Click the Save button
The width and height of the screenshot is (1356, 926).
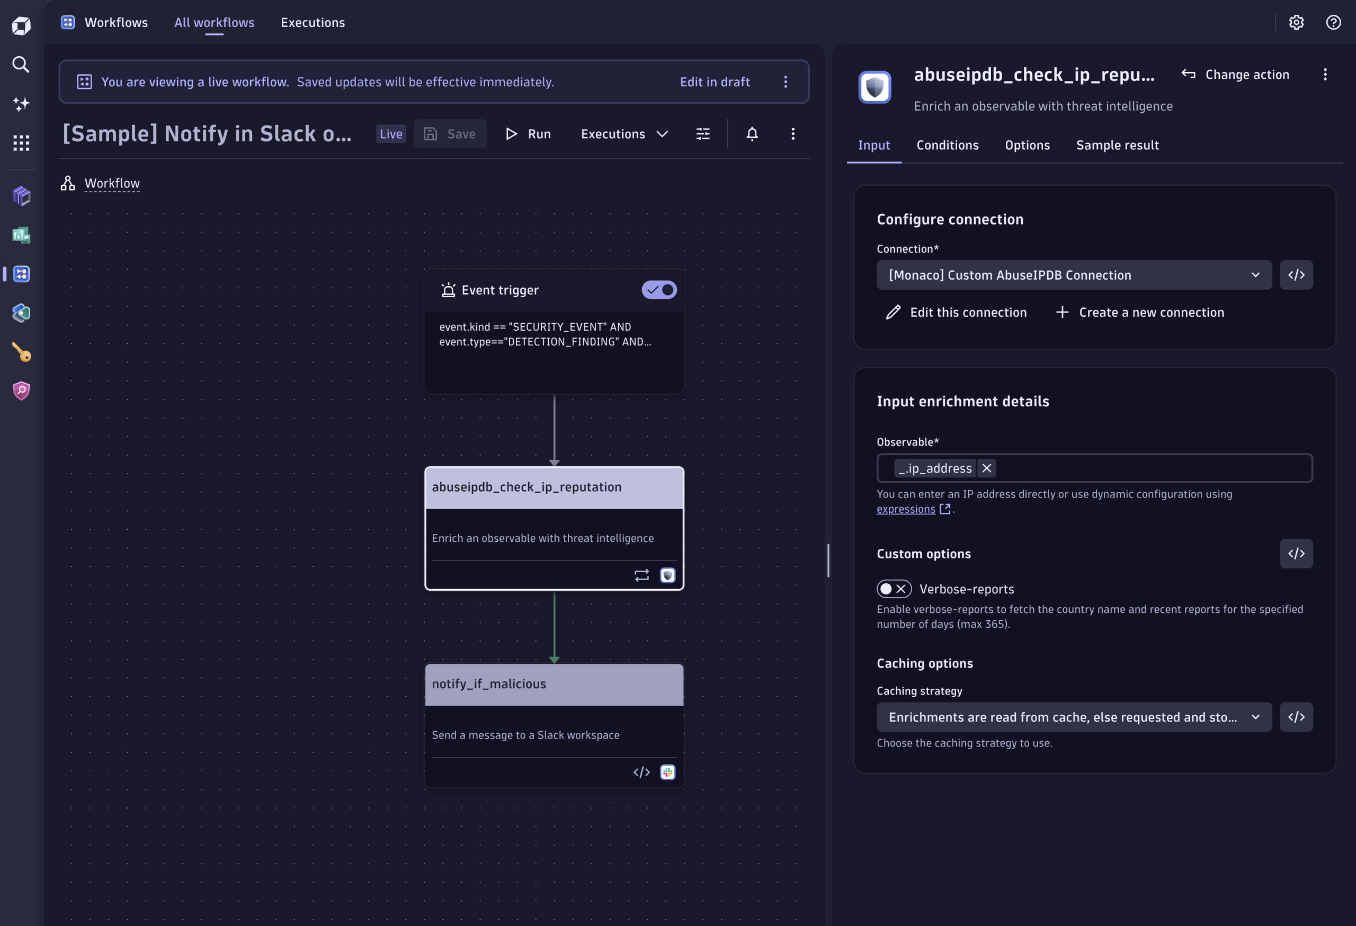pos(450,133)
